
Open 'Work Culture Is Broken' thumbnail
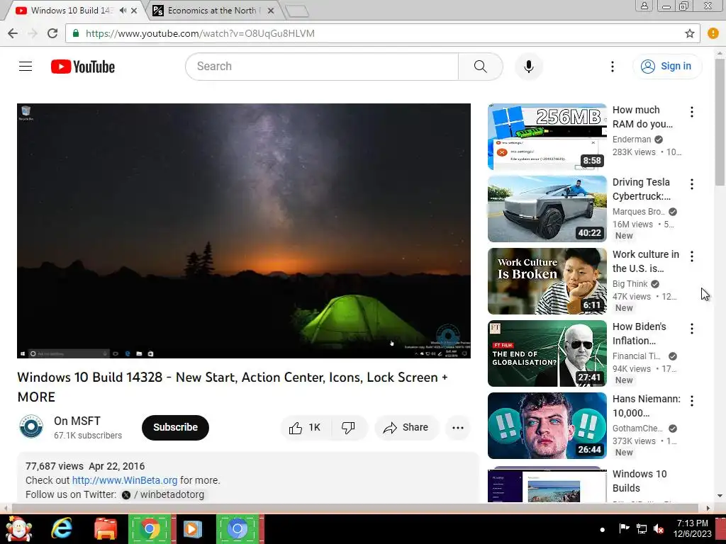tap(547, 280)
